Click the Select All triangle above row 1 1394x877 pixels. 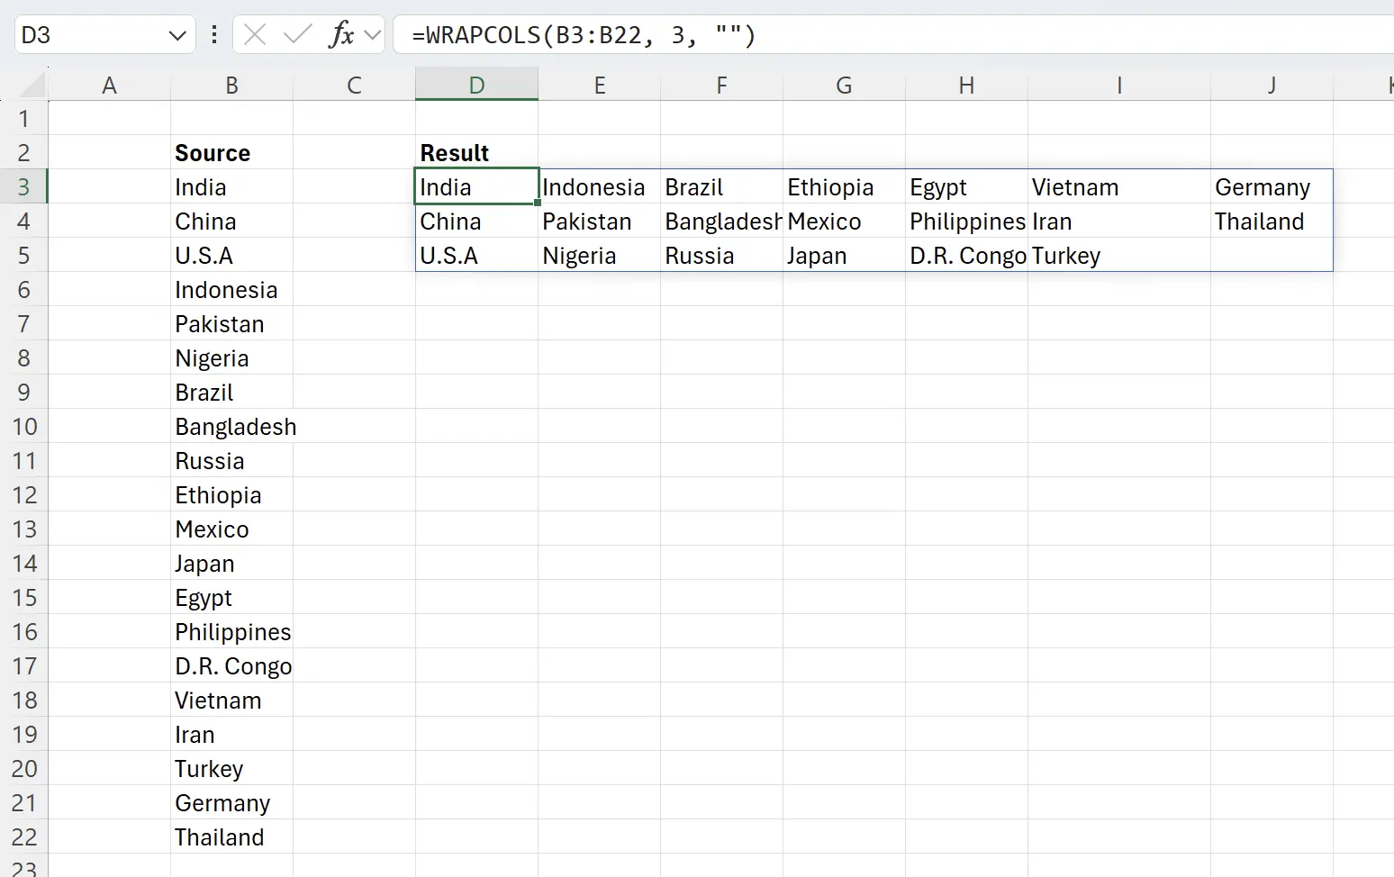point(30,84)
